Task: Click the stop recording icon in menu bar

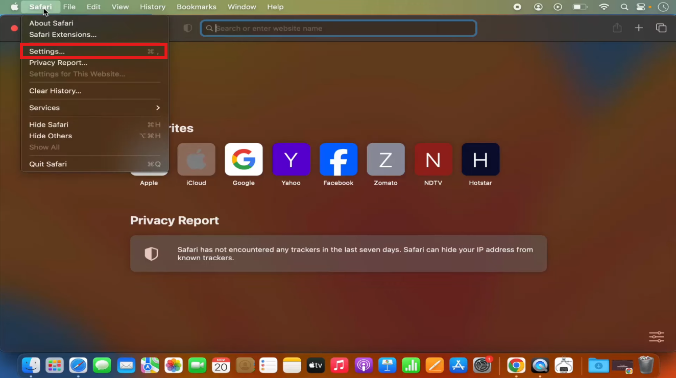Action: (x=517, y=7)
